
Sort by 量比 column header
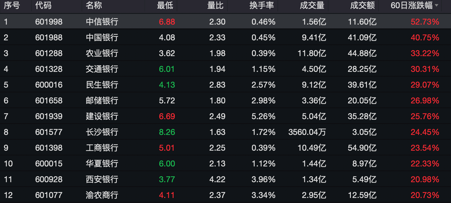click(x=215, y=5)
